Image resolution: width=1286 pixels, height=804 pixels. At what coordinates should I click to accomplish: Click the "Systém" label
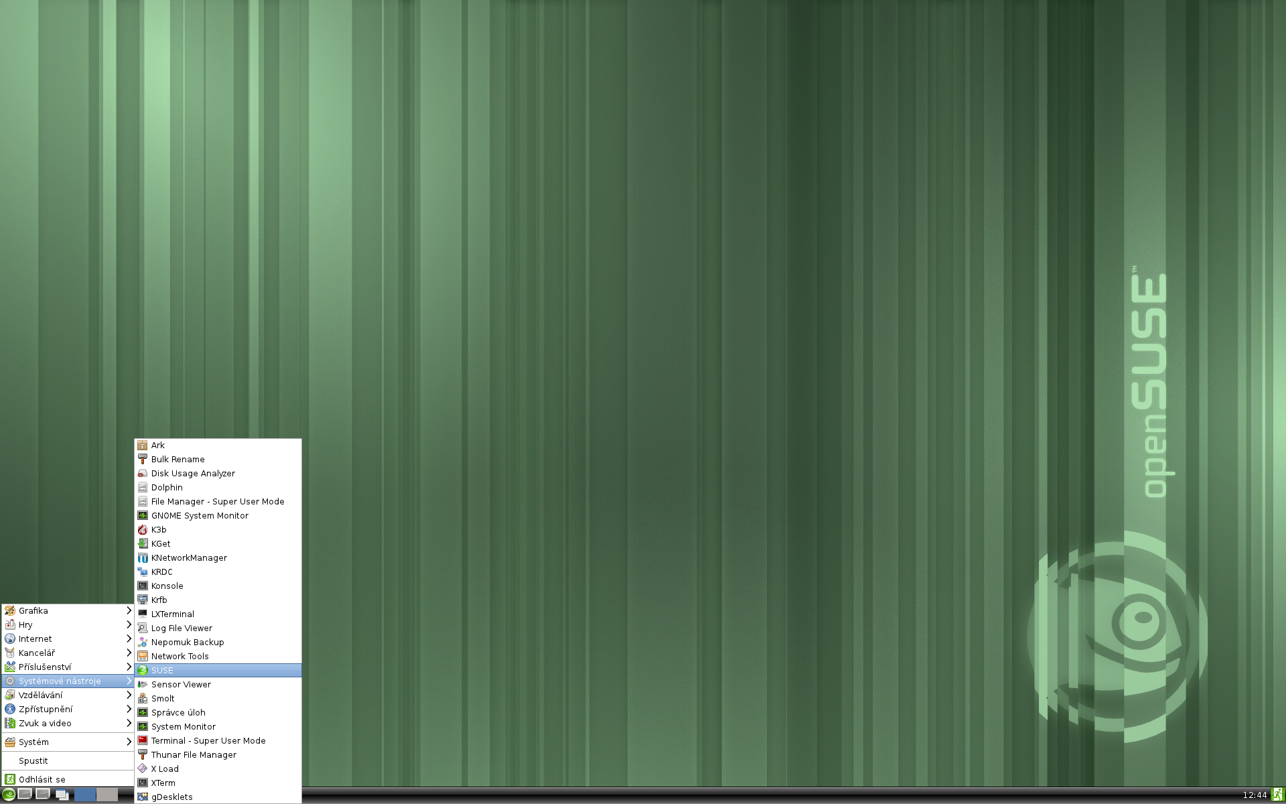tap(33, 742)
